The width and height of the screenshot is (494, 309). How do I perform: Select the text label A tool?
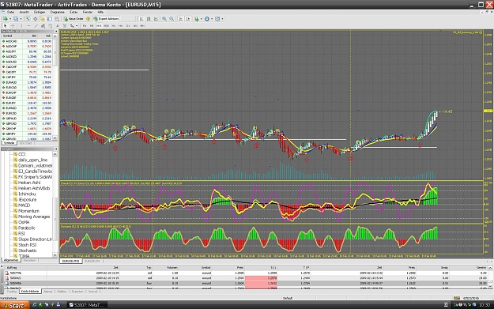(58, 25)
